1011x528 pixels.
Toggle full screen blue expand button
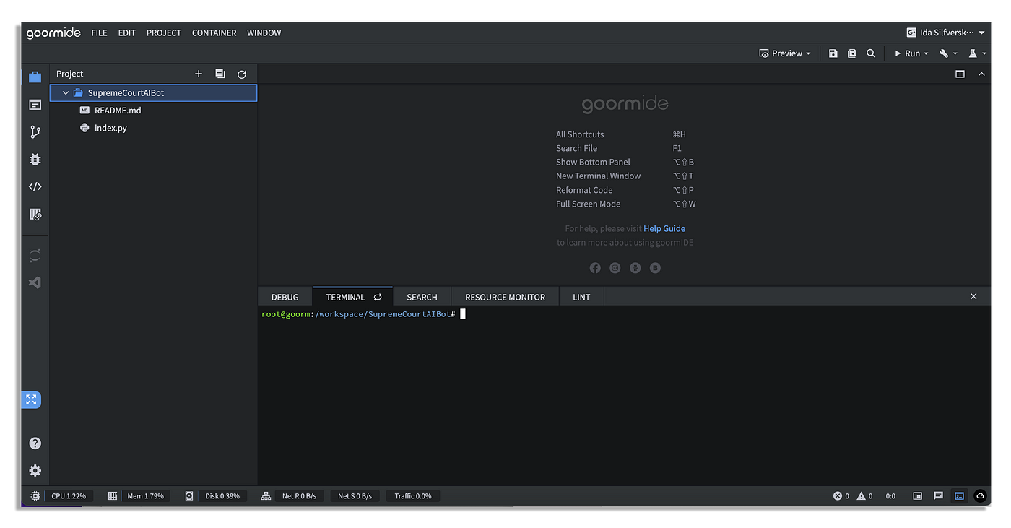pyautogui.click(x=31, y=399)
